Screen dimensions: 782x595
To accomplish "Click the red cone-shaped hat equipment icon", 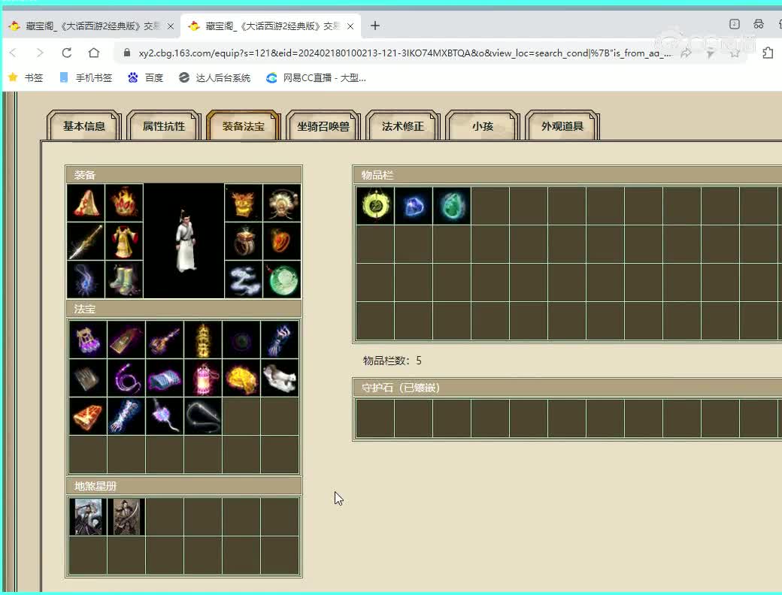I will tap(86, 203).
